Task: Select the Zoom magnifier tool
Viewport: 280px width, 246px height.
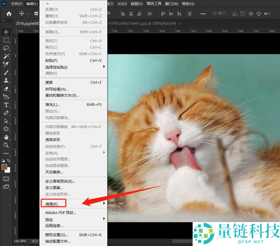Action: coord(6,145)
